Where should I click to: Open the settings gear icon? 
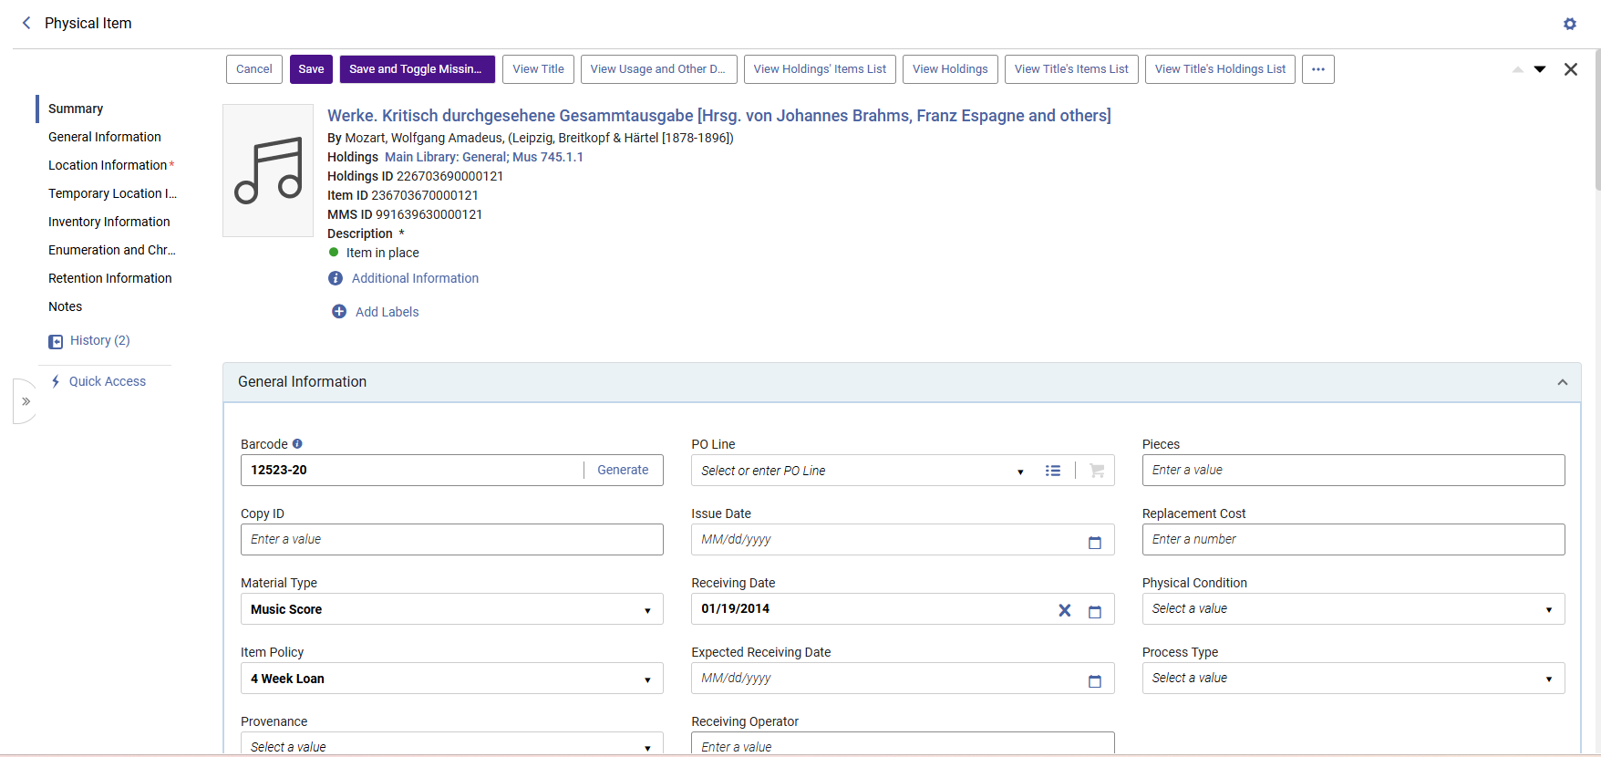(x=1569, y=24)
